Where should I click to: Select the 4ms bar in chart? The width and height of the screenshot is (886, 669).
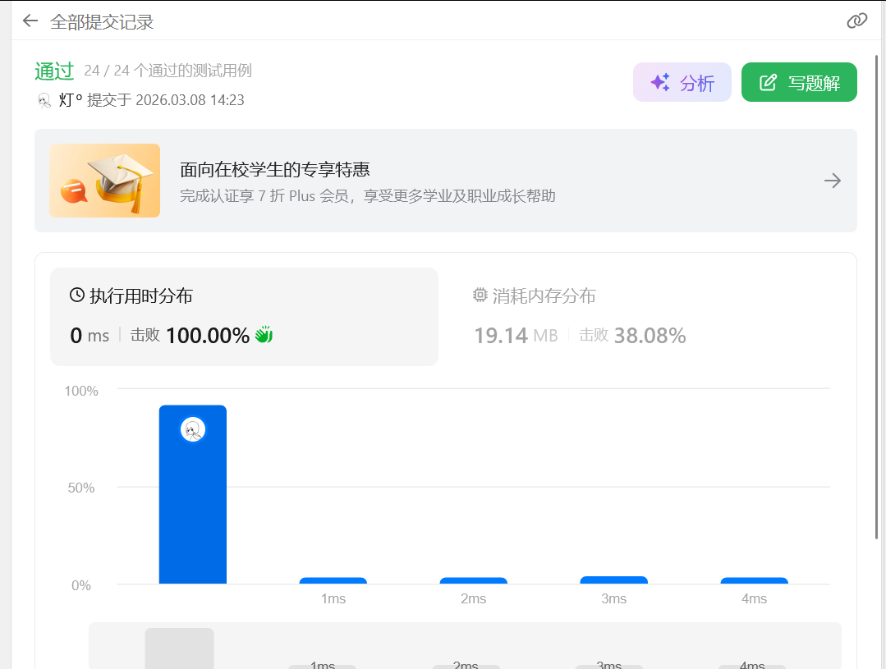click(754, 580)
